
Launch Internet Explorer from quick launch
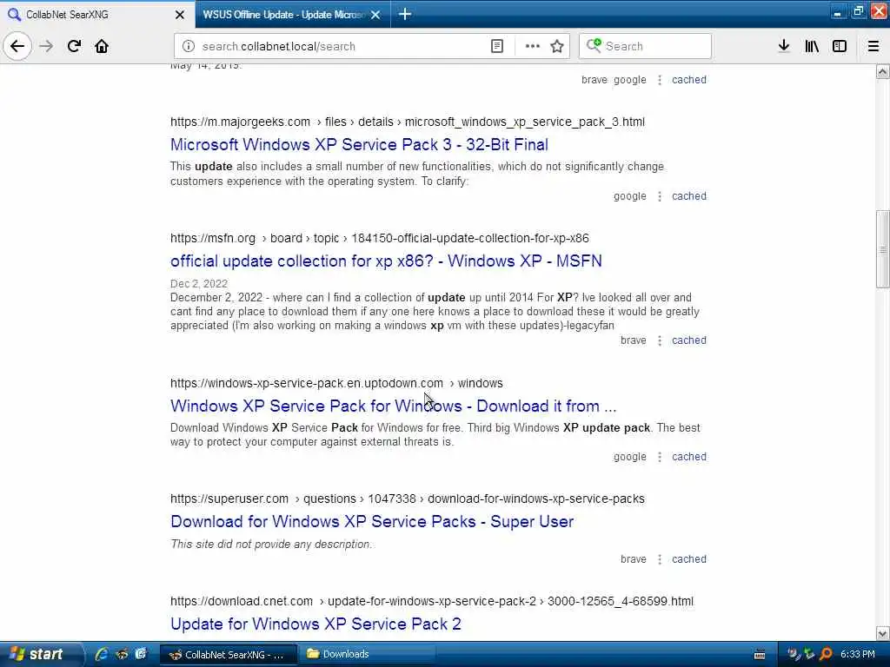point(102,654)
